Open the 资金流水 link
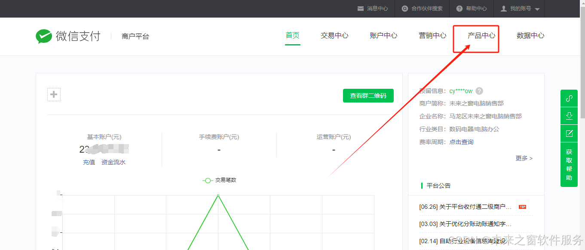 tap(113, 162)
